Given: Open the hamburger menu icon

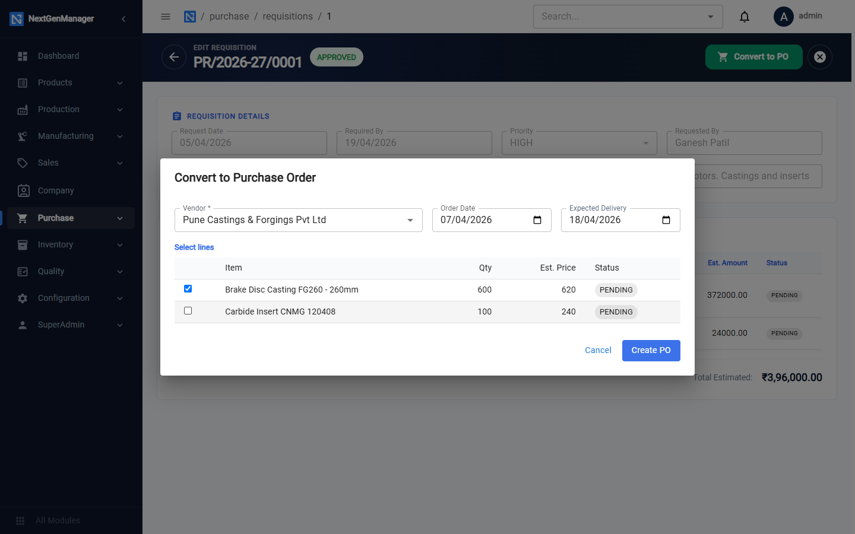Looking at the screenshot, I should [166, 17].
